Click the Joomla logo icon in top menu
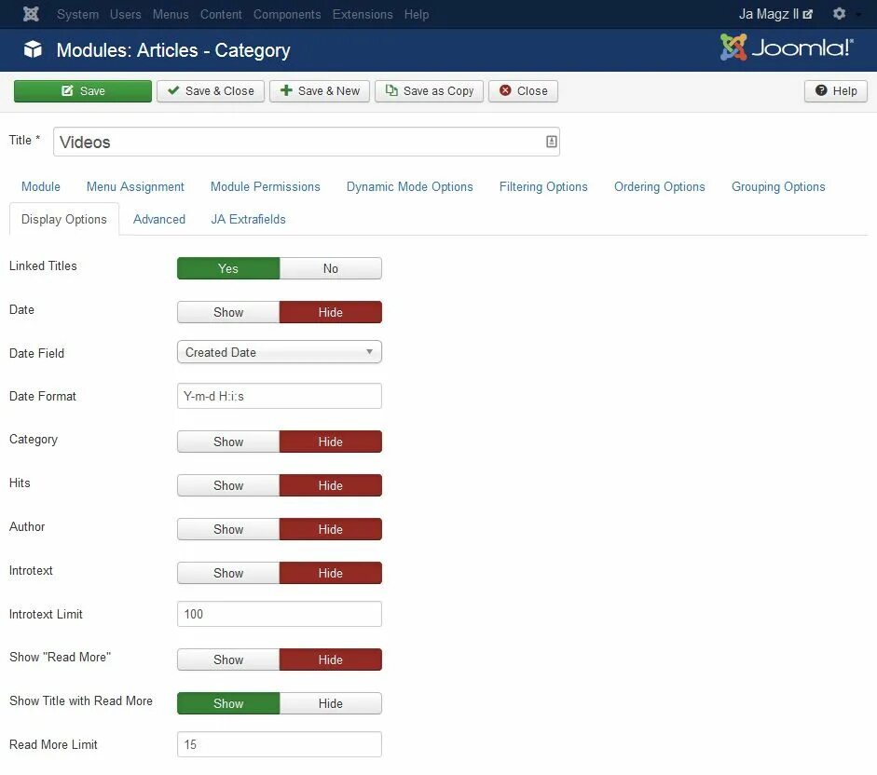 31,14
